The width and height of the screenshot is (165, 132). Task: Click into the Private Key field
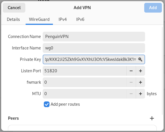[x=90, y=59]
